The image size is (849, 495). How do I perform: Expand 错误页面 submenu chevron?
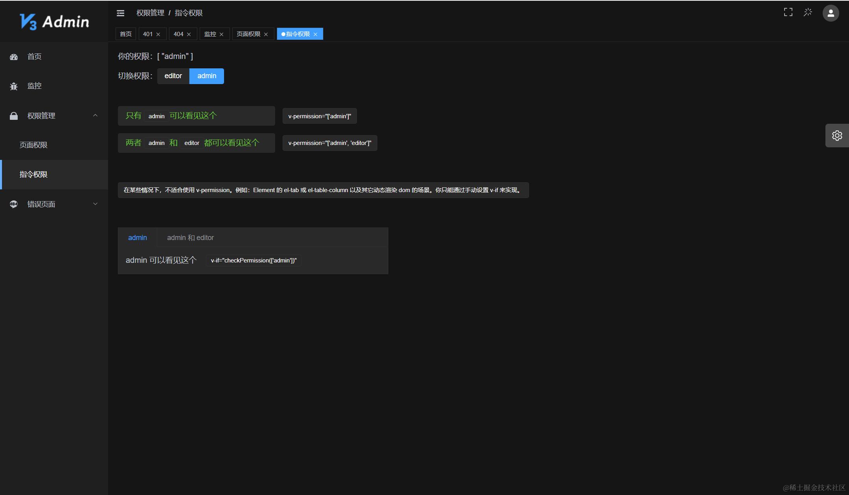(95, 204)
